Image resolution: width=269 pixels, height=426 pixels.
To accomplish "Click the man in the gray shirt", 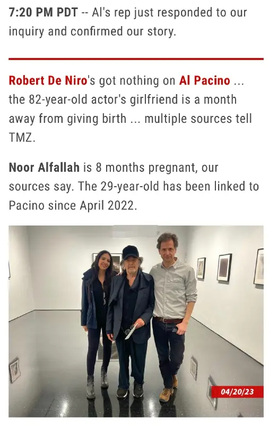I will 172,315.
